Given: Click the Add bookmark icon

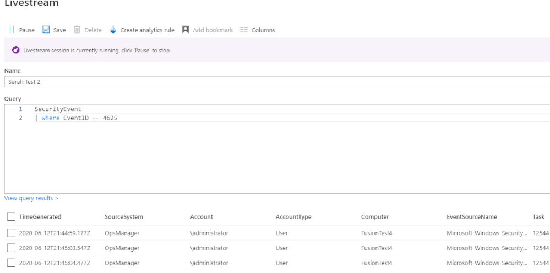Looking at the screenshot, I should 186,30.
